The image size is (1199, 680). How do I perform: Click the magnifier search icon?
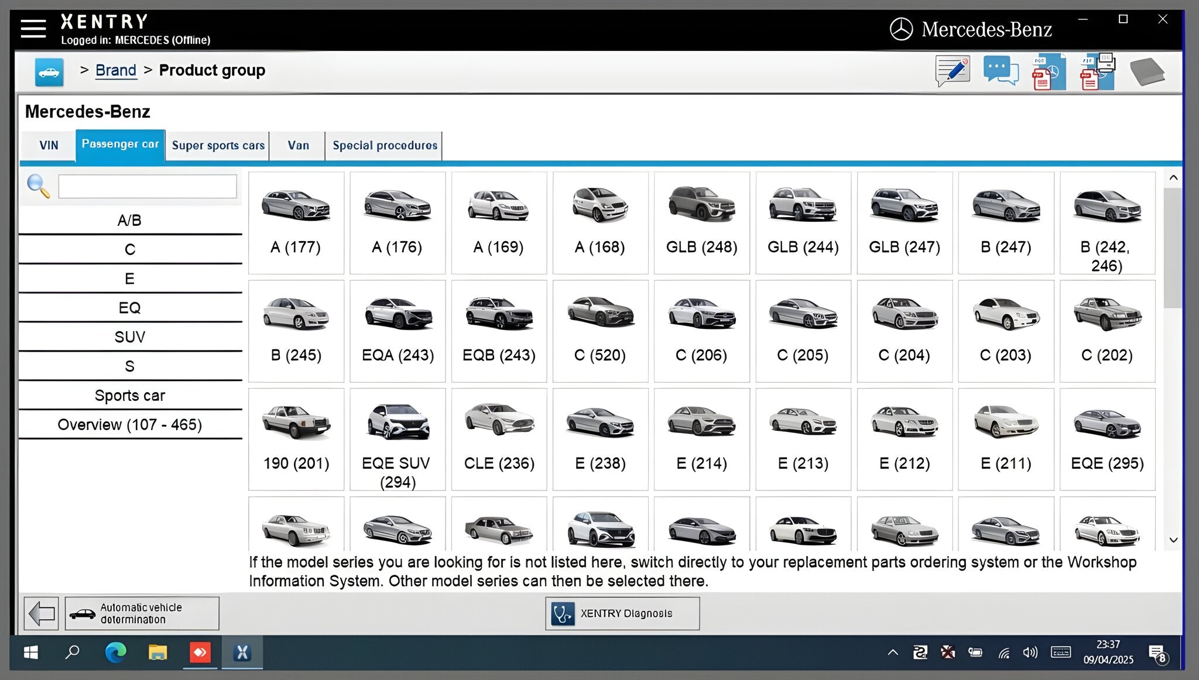[x=37, y=186]
